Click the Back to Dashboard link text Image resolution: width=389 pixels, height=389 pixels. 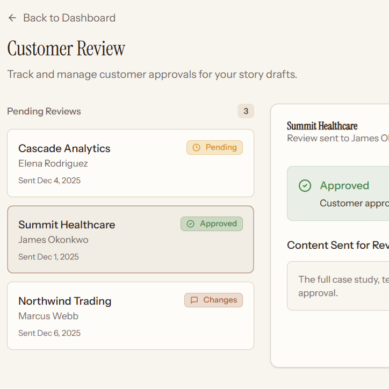(69, 18)
